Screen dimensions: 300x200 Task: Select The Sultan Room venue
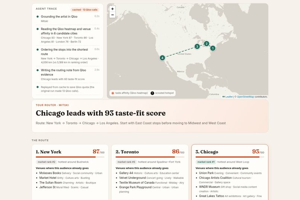pyautogui.click(x=51, y=182)
